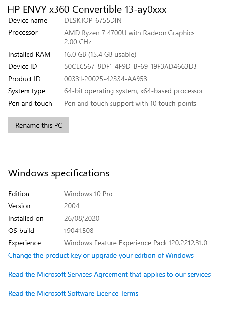Open the change product key or upgrade link
Image resolution: width=249 pixels, height=318 pixels.
click(101, 255)
